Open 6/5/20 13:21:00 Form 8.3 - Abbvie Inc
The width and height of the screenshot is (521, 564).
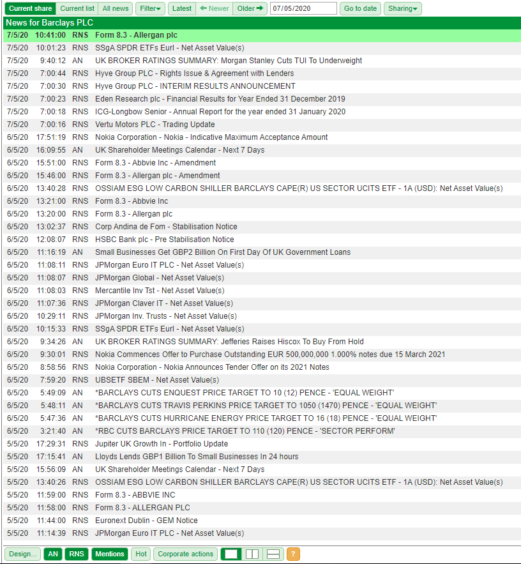262,201
